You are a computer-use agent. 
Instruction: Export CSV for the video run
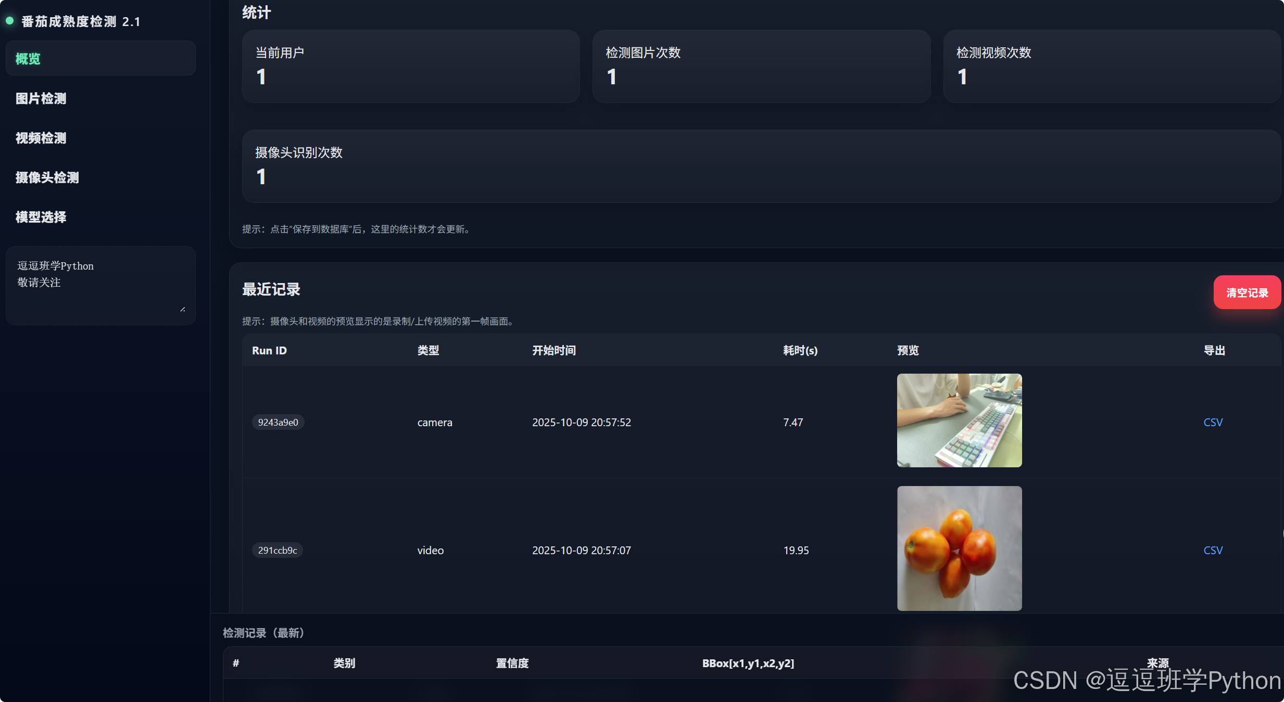[1213, 550]
